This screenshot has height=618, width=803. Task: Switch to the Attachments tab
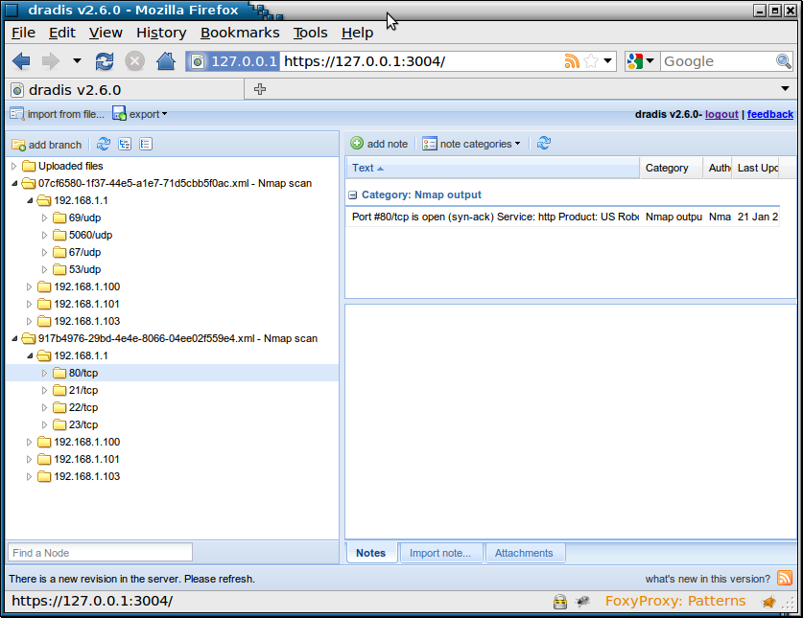524,553
